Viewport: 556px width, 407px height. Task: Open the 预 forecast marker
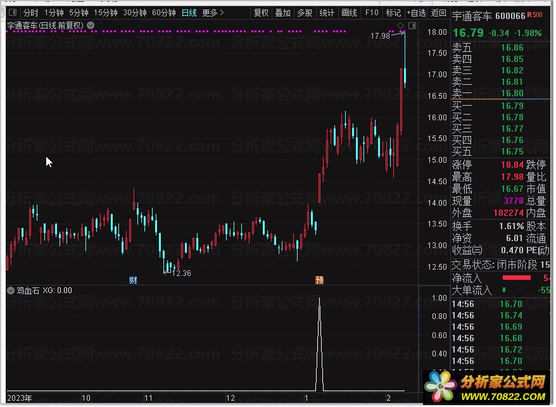click(320, 280)
